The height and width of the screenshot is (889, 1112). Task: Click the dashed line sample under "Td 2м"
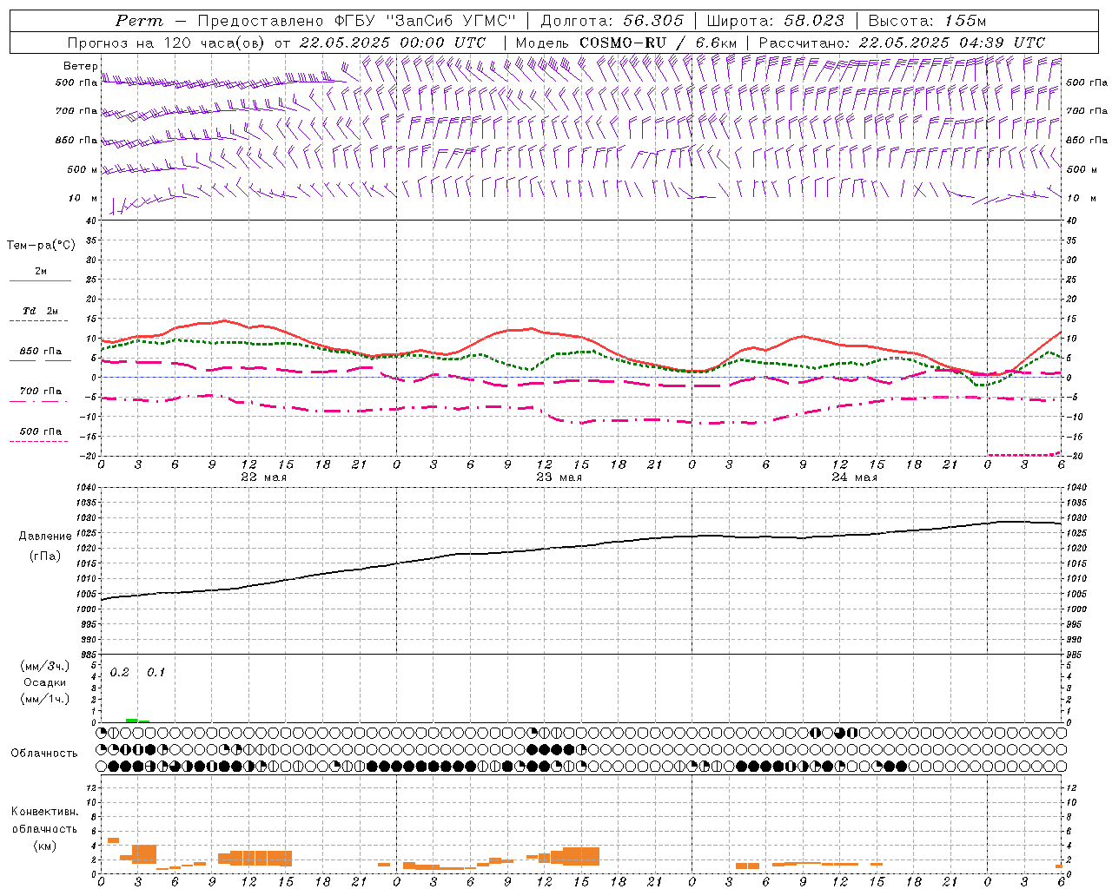39,321
